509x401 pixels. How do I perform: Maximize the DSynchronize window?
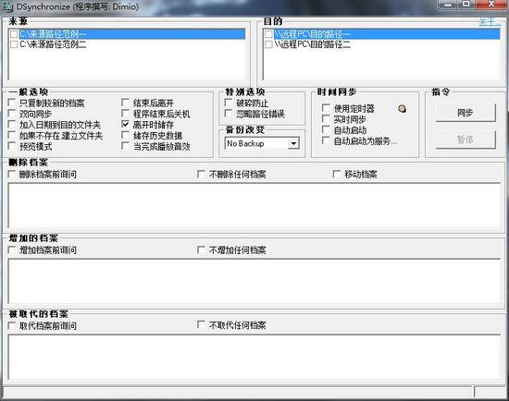point(466,5)
